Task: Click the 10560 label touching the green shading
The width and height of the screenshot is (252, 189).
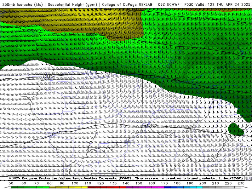Action: 122,73
